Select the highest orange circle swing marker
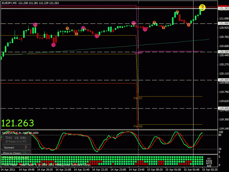The height and width of the screenshot is (172, 229). tap(177, 12)
